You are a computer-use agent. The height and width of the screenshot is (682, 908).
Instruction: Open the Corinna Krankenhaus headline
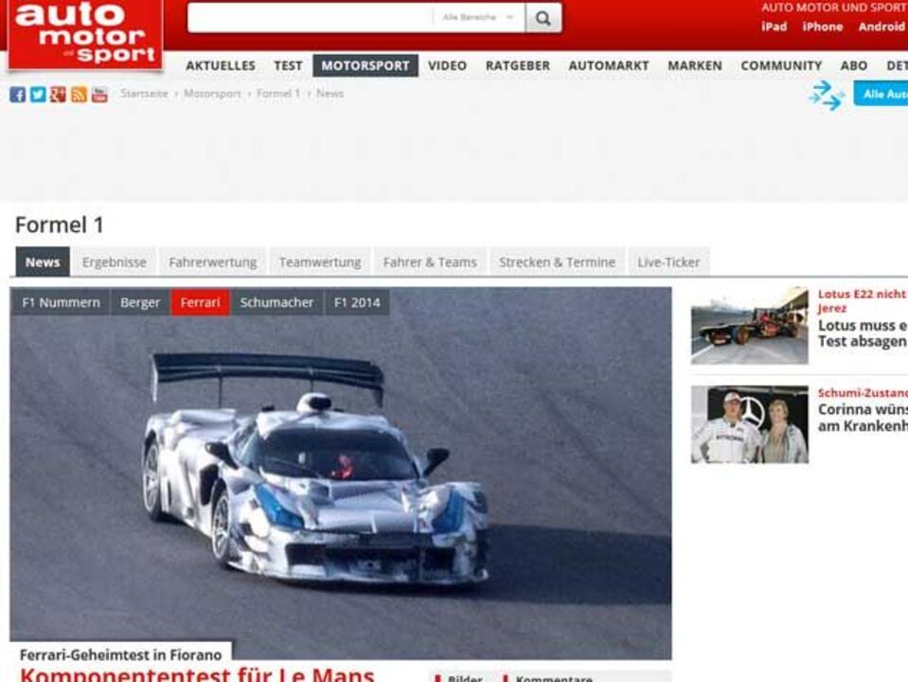863,418
